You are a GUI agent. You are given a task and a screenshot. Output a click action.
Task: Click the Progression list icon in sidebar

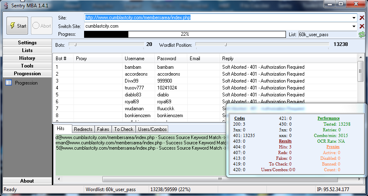[x=9, y=83]
